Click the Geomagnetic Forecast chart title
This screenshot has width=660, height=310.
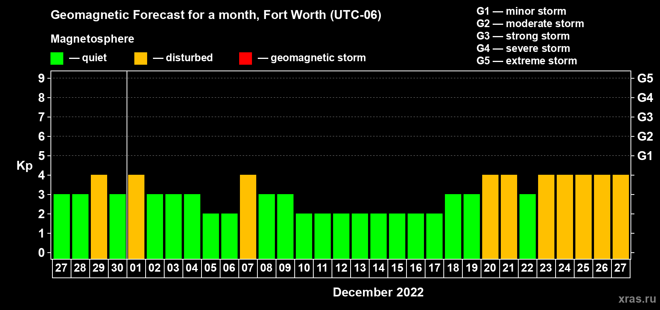tap(216, 15)
